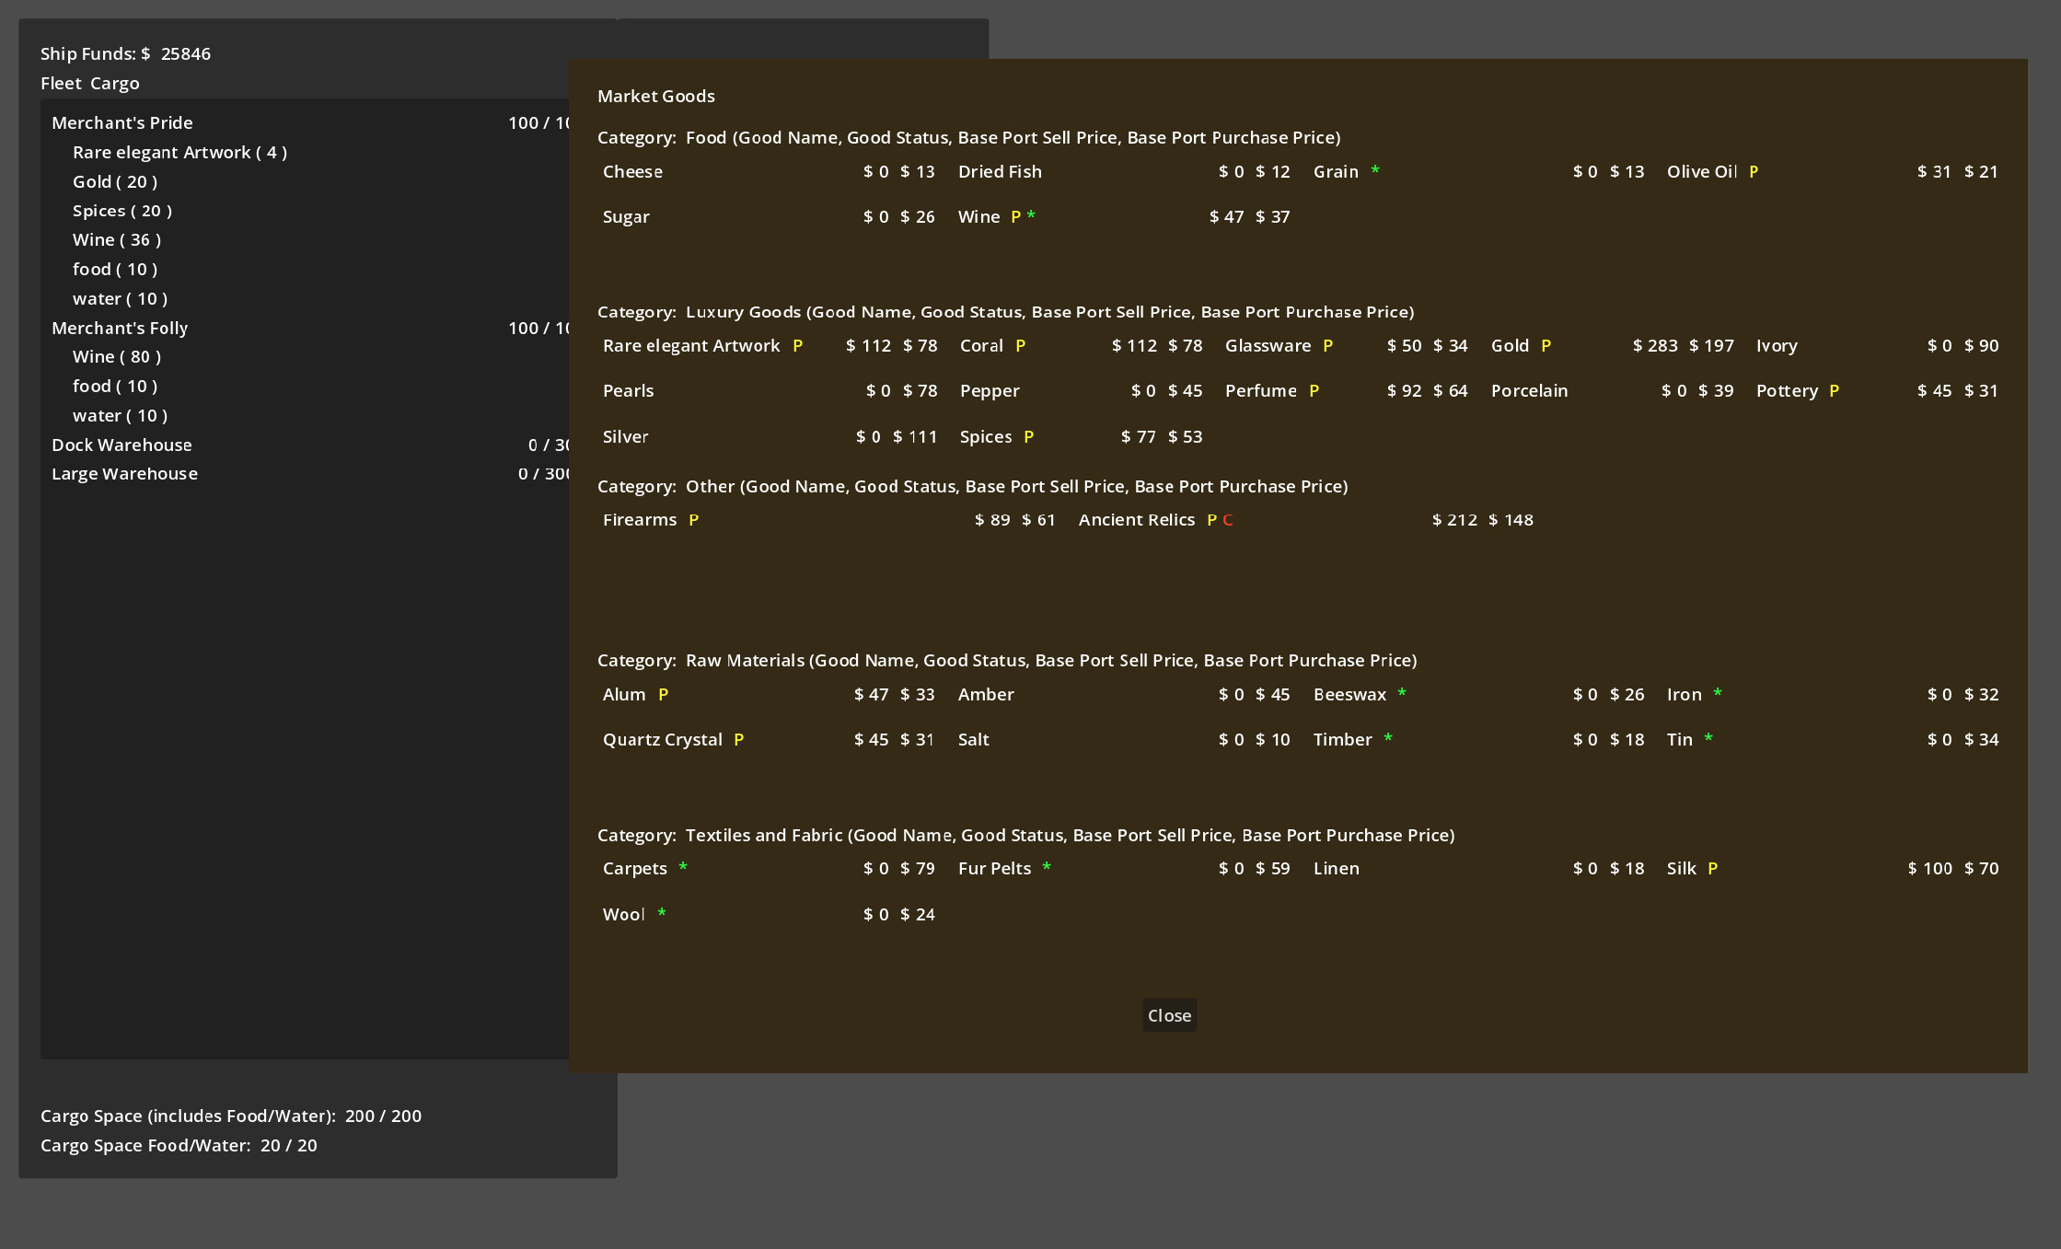Click Porcelain market good
This screenshot has height=1249, width=2061.
(1529, 390)
